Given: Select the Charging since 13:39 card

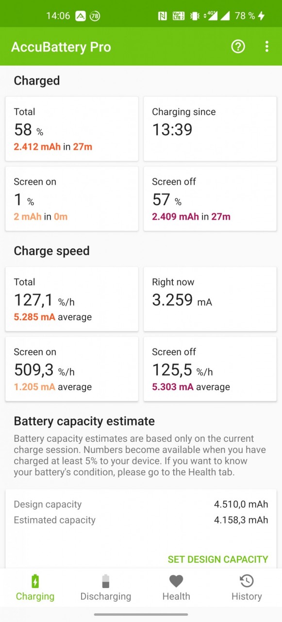Looking at the screenshot, I should (210, 129).
